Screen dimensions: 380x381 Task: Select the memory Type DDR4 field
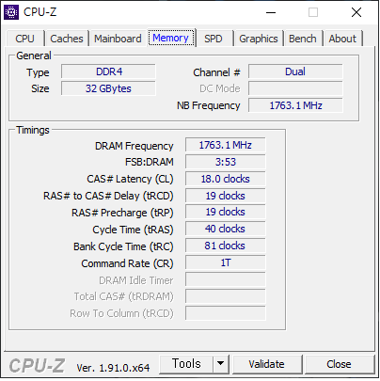click(108, 71)
